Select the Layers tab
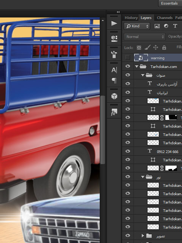Screen dimensions: 182x243 [x=146, y=18]
